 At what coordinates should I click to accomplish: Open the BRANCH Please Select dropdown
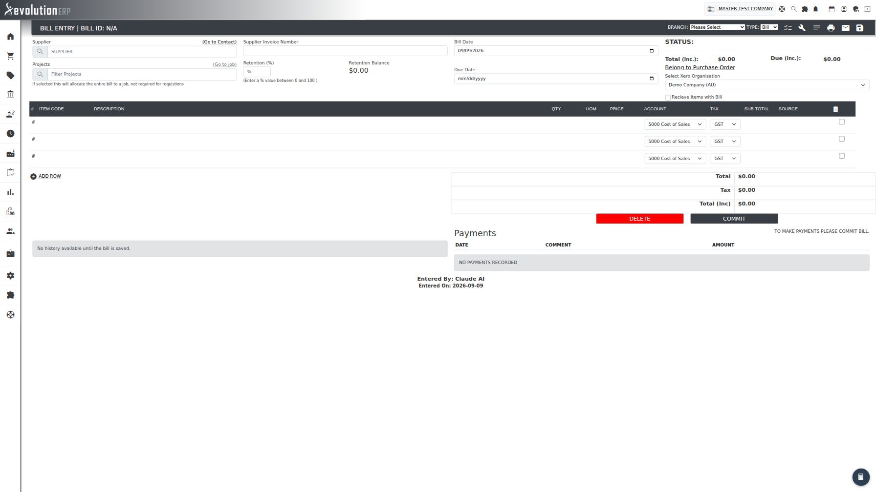pyautogui.click(x=717, y=27)
